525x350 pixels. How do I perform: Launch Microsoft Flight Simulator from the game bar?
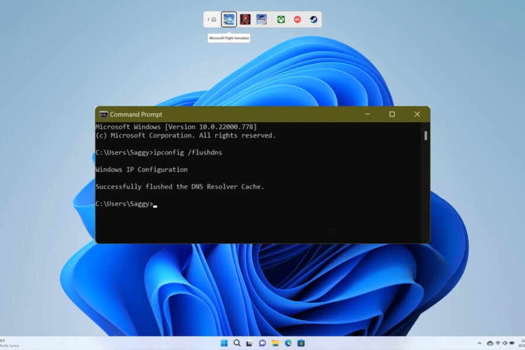pyautogui.click(x=229, y=18)
